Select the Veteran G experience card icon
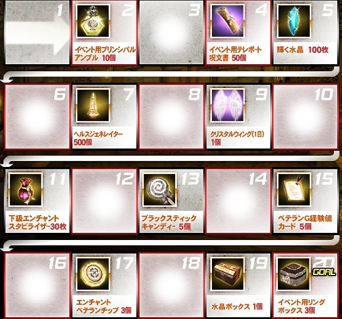Screen dimensions: 342x319 pos(294,190)
